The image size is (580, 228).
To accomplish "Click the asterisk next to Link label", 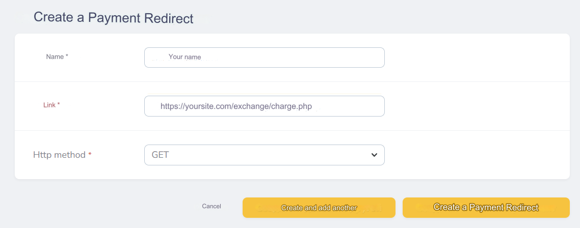I will point(59,105).
